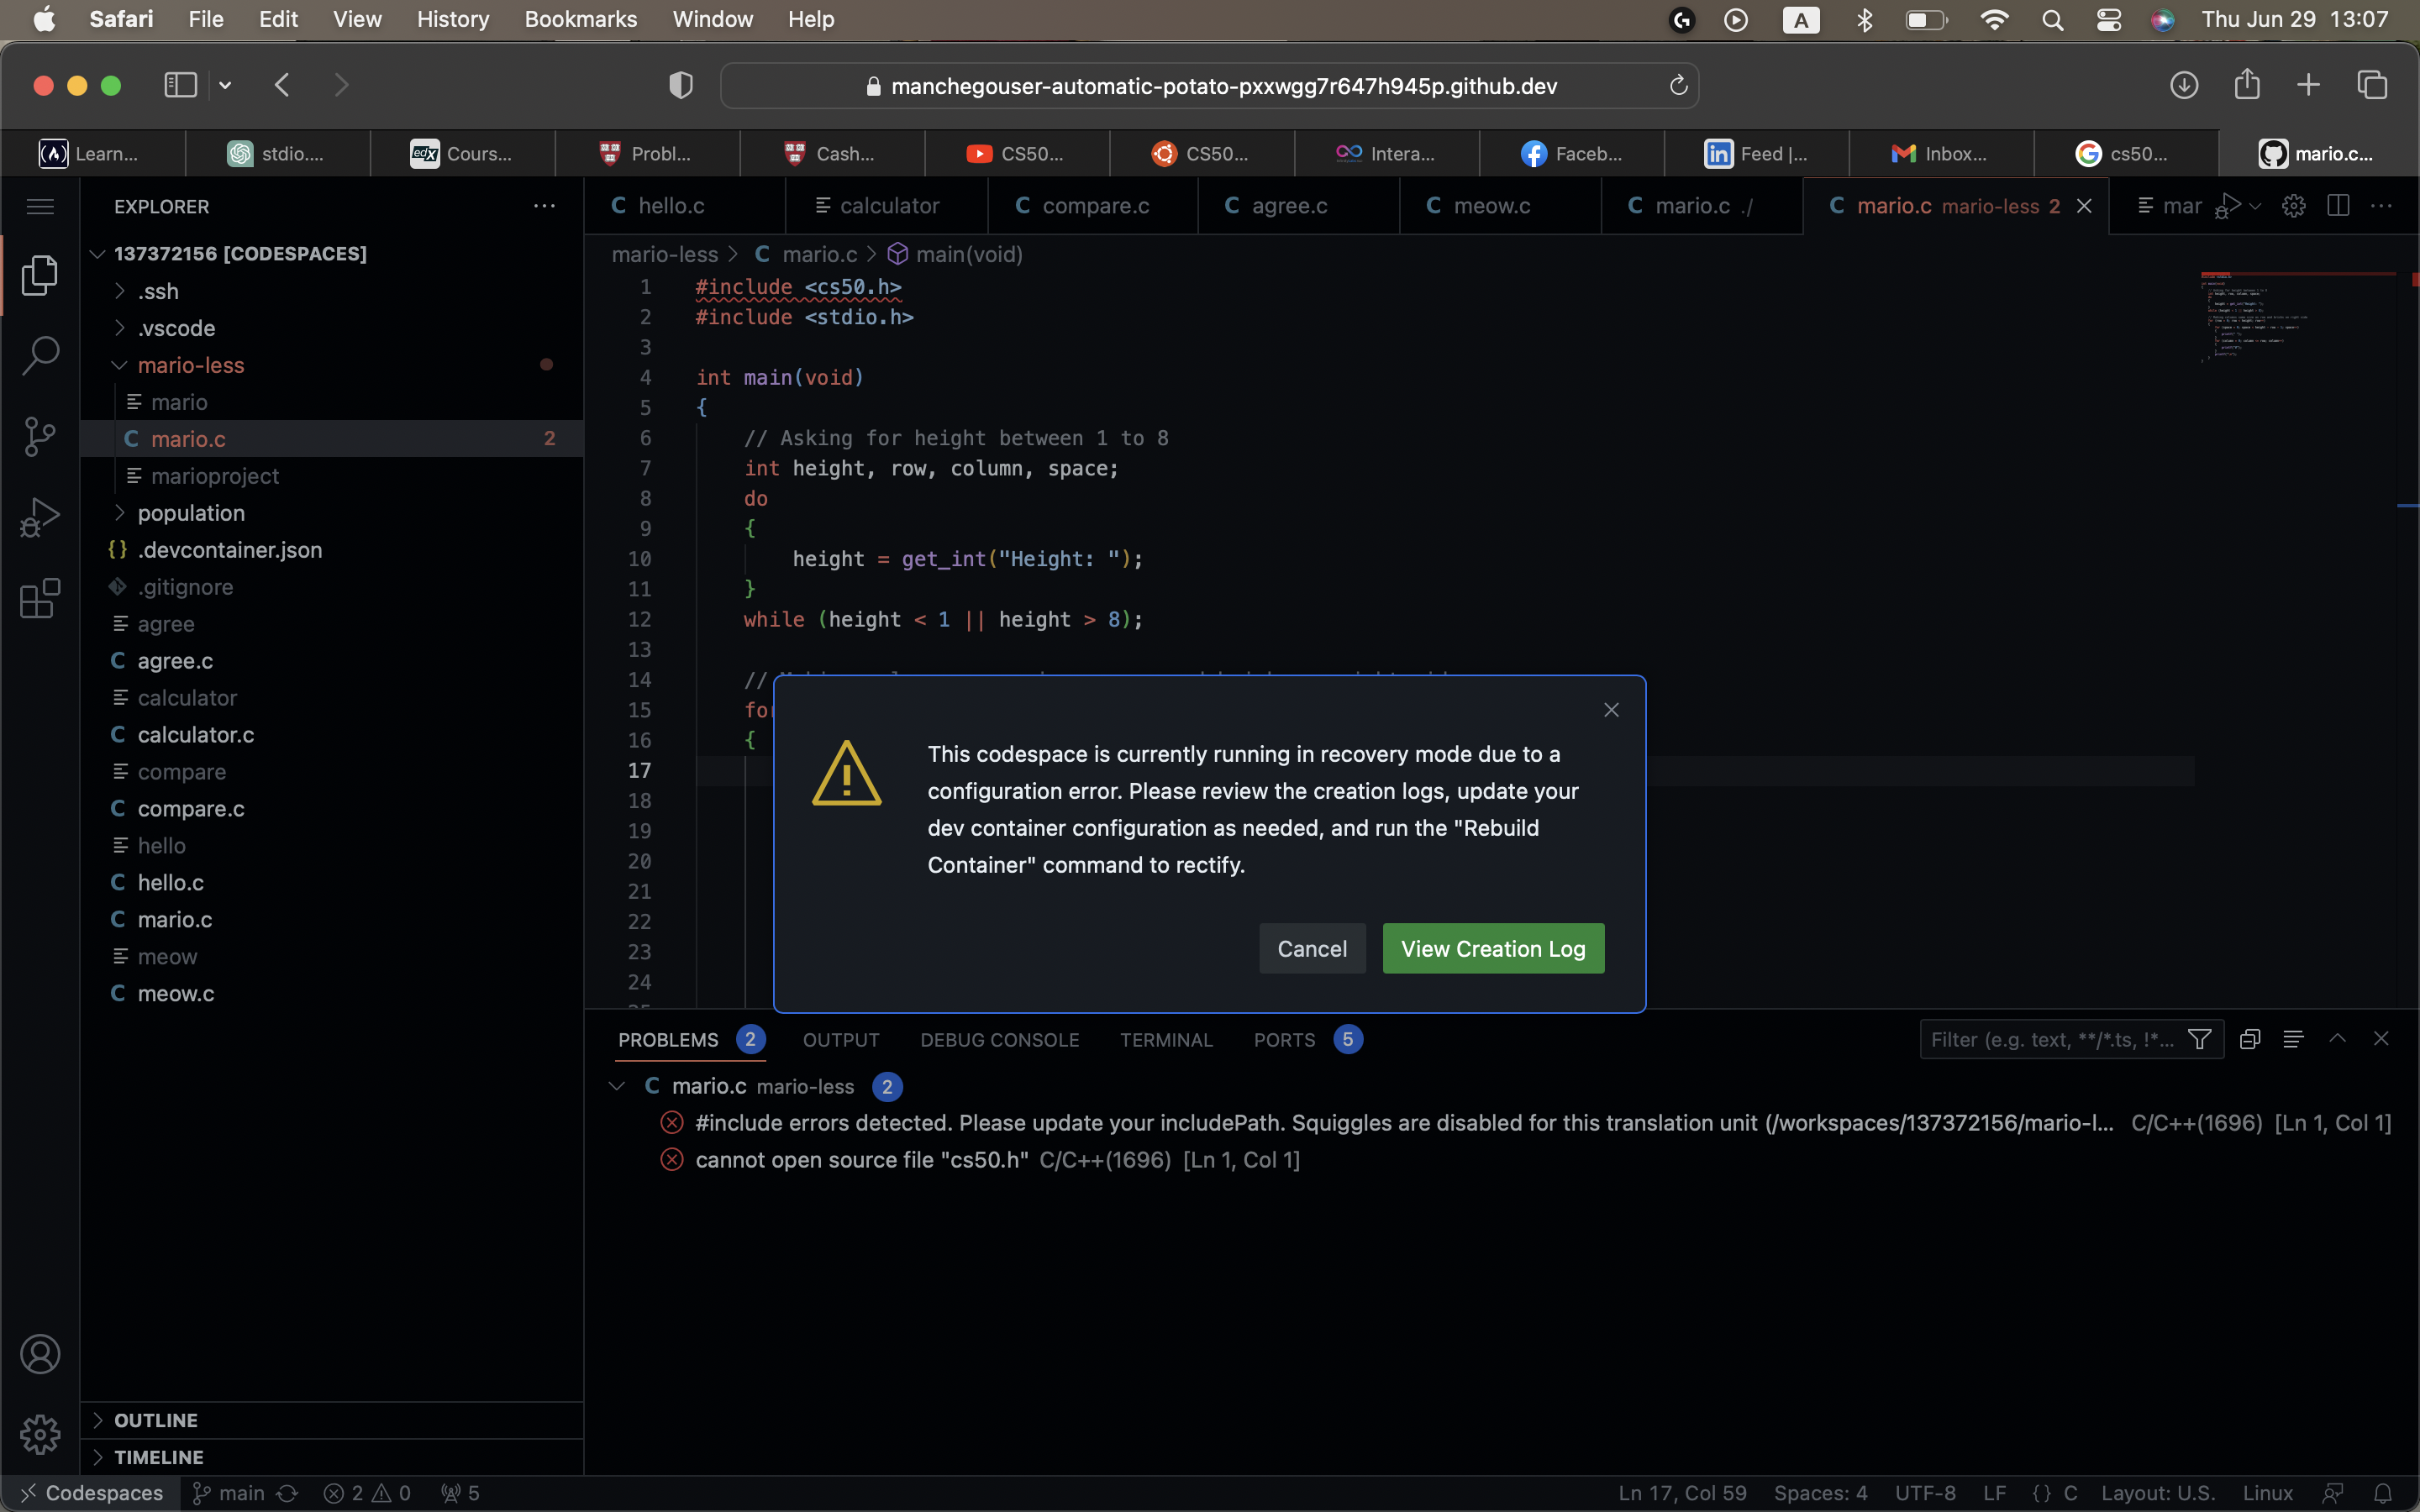Viewport: 2420px width, 1512px height.
Task: Click the split editor right icon
Action: (x=2338, y=206)
